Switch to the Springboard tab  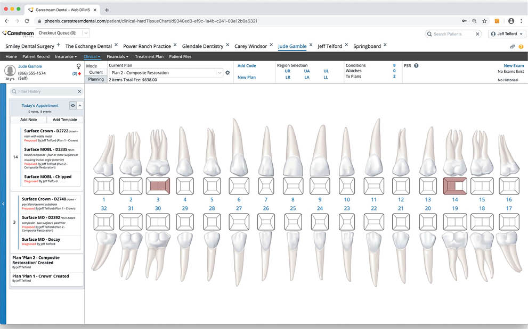coord(367,46)
